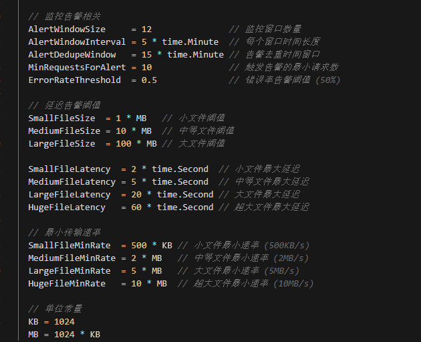The width and height of the screenshot is (421, 342).
Task: Click the SmallFileSize identifier
Action: [61, 118]
